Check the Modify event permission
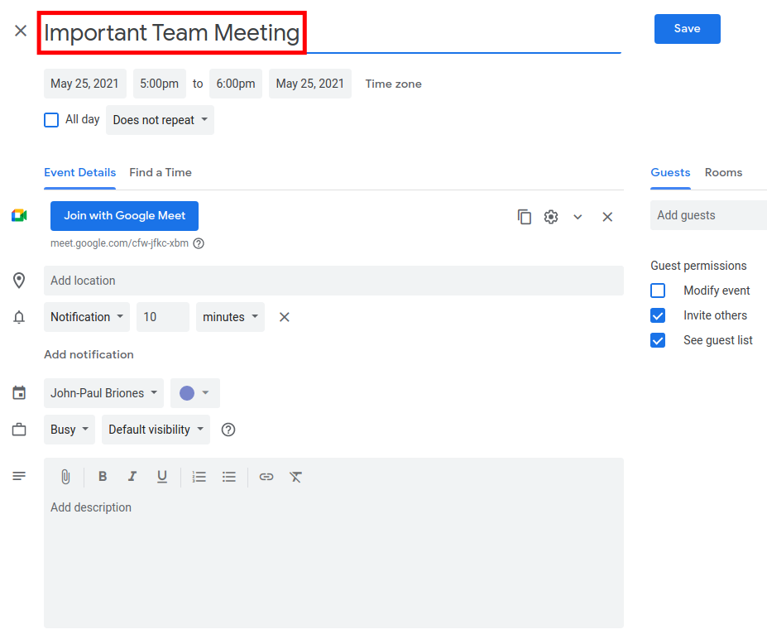The height and width of the screenshot is (639, 767). [658, 291]
